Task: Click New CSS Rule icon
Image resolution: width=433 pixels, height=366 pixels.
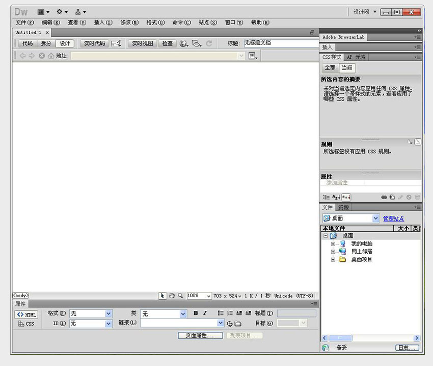Action: 392,197
